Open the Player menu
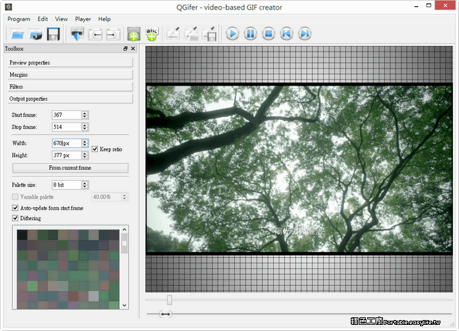Image resolution: width=459 pixels, height=331 pixels. tap(83, 19)
